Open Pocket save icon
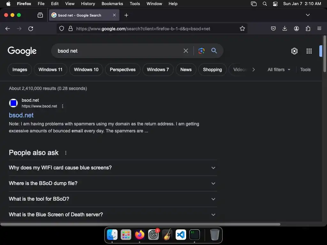This screenshot has height=245, width=327. click(273, 28)
